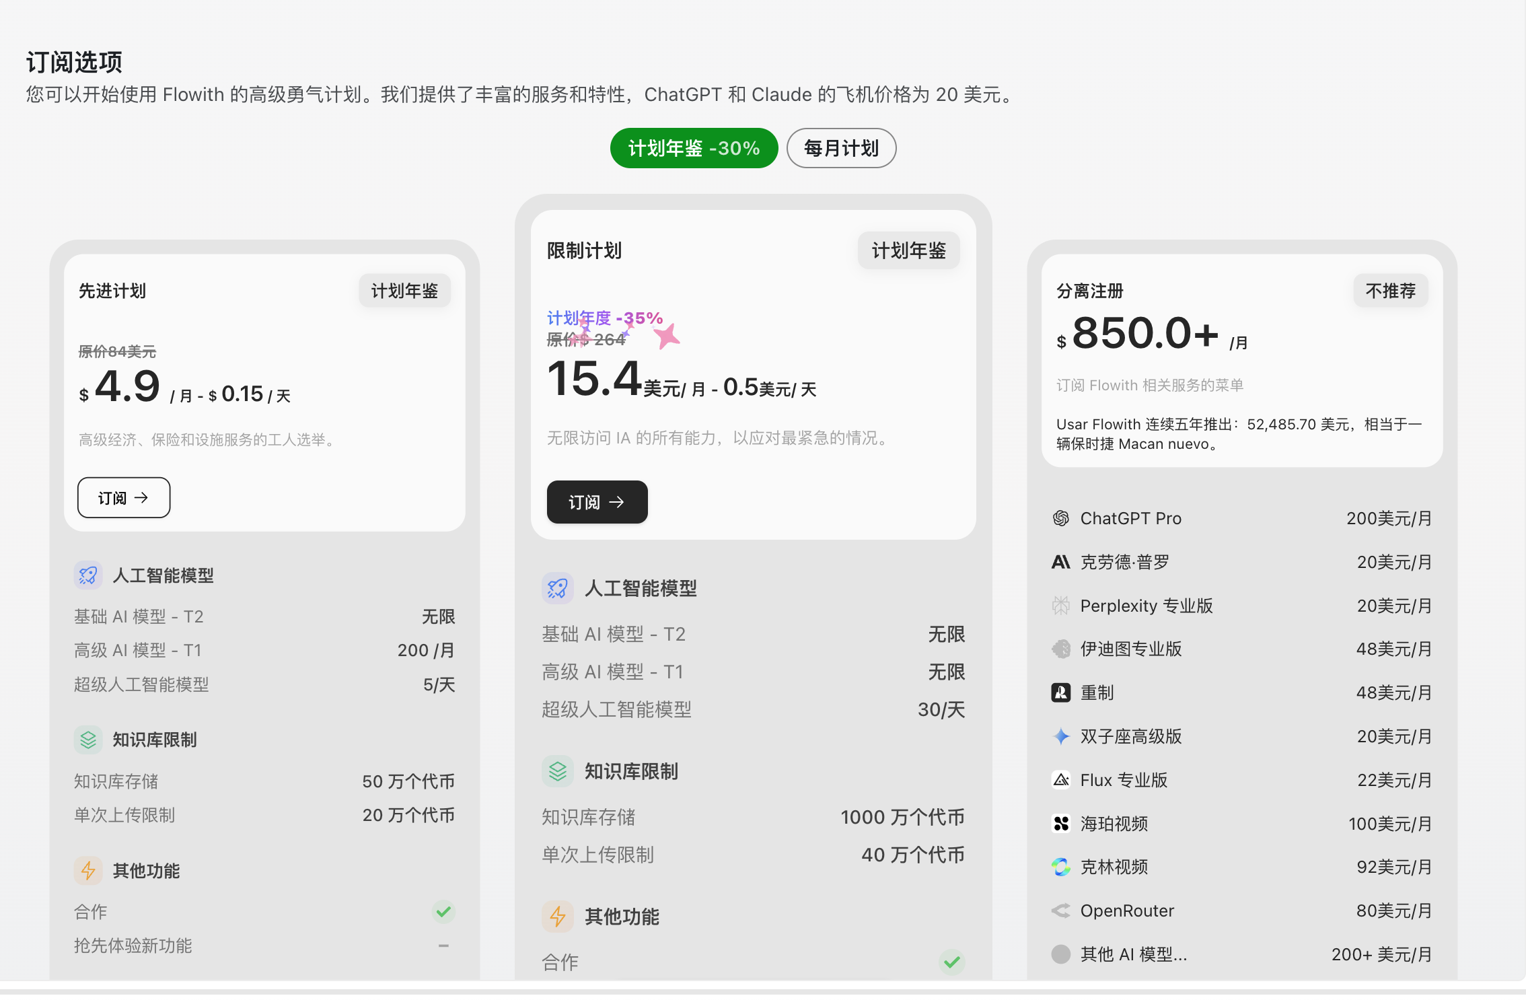
Task: Click the 克劳德·普罗 row label
Action: (x=1124, y=562)
